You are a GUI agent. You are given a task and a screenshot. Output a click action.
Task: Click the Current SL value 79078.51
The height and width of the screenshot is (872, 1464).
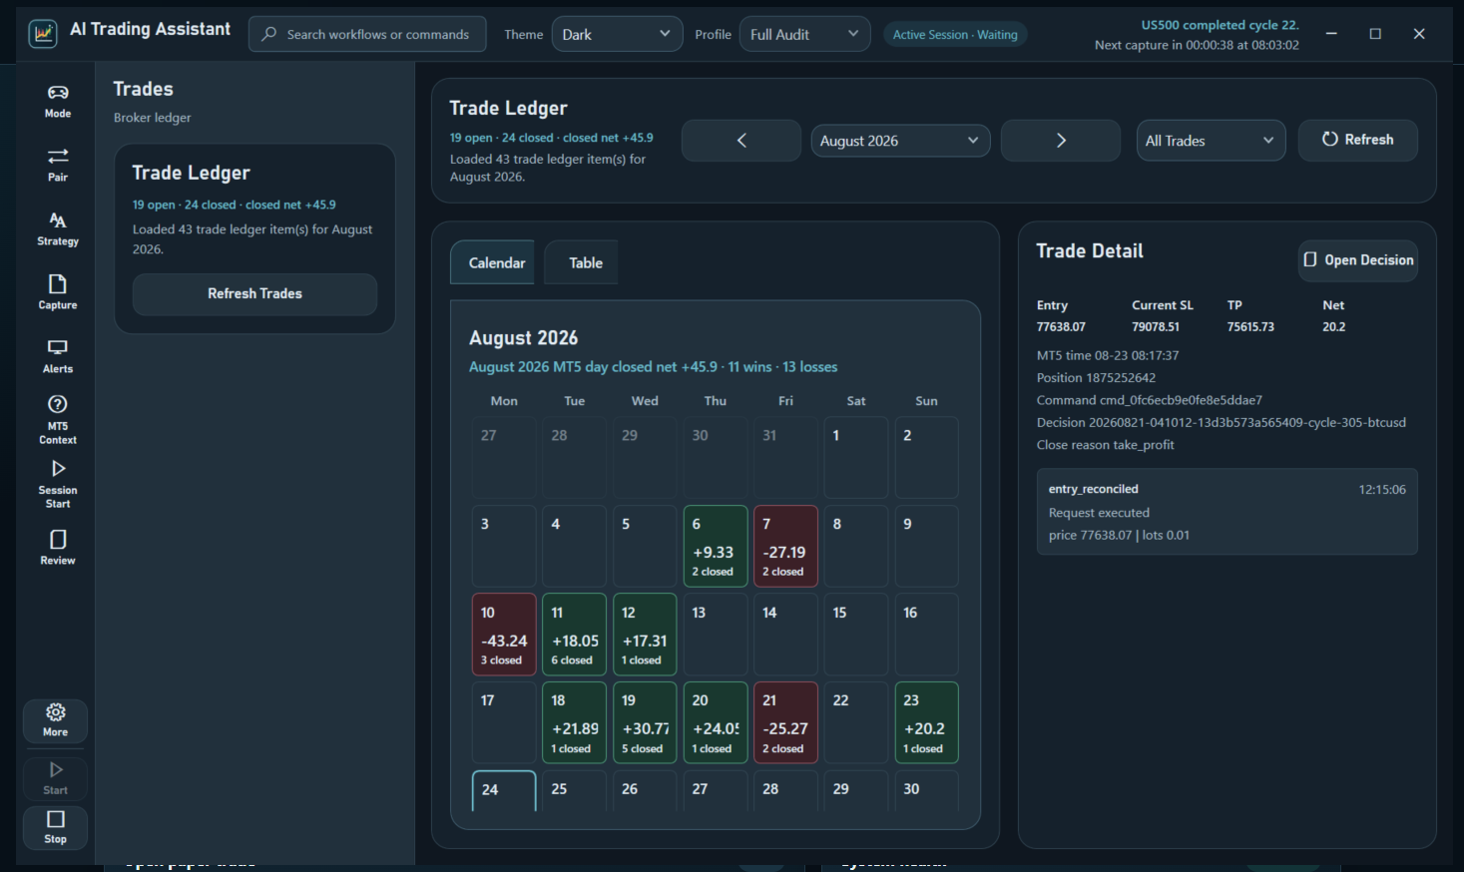(x=1156, y=327)
